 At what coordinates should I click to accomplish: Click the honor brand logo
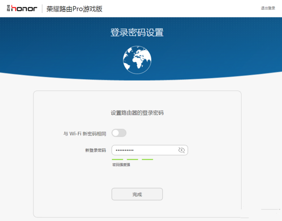pyautogui.click(x=24, y=8)
